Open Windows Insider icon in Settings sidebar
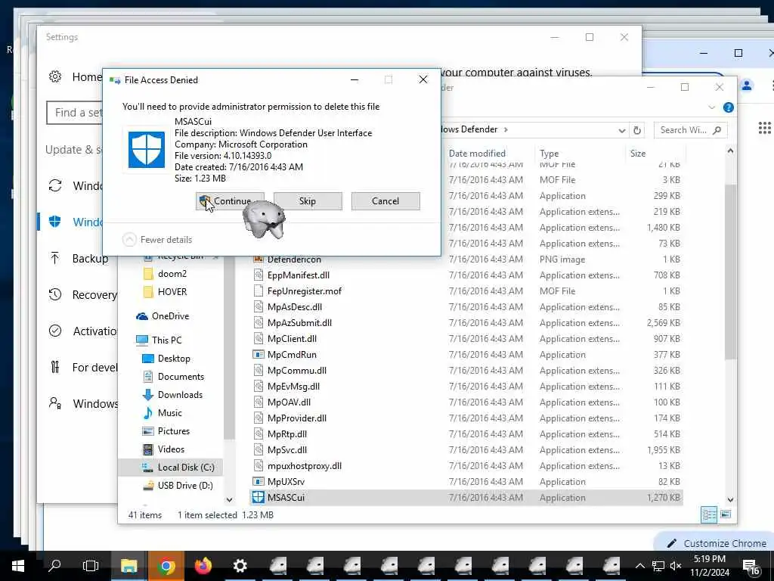 point(54,403)
